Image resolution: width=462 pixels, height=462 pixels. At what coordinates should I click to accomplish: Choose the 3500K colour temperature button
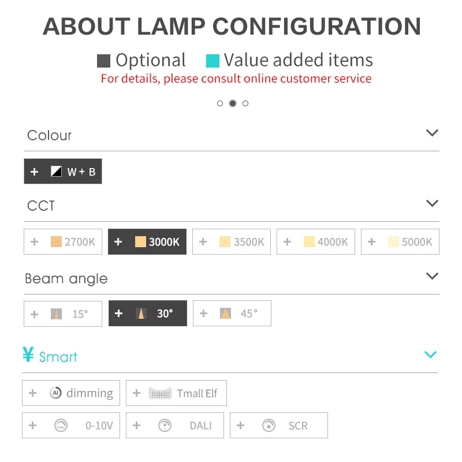click(232, 241)
